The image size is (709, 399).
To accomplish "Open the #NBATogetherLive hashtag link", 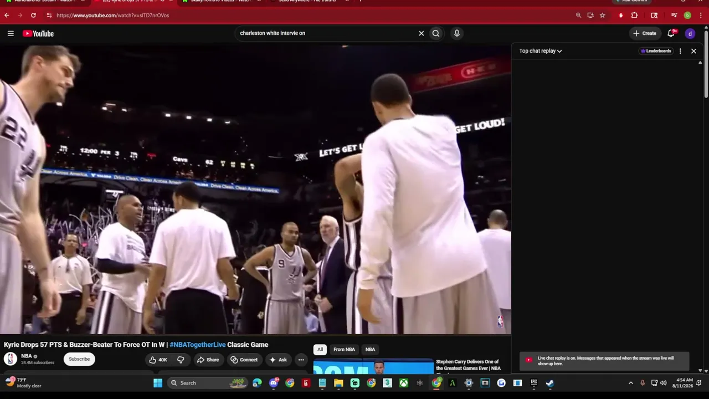I will [198, 345].
